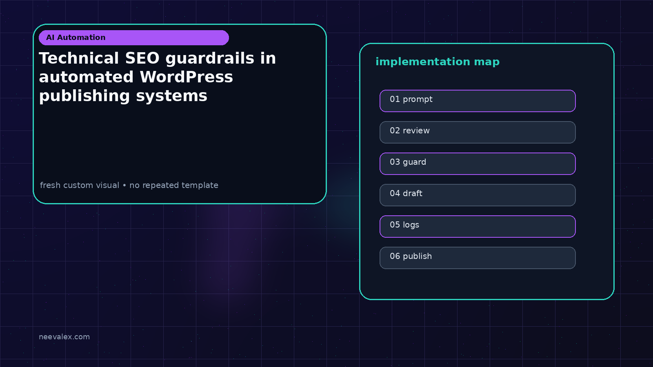Viewport: 653px width, 367px height.
Task: Click the fresh custom visual caption
Action: pos(129,185)
